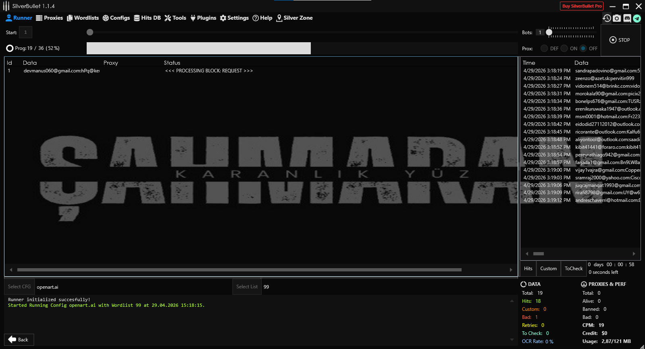Viewport: 645px width, 349px height.
Task: Click the Back button
Action: point(19,340)
